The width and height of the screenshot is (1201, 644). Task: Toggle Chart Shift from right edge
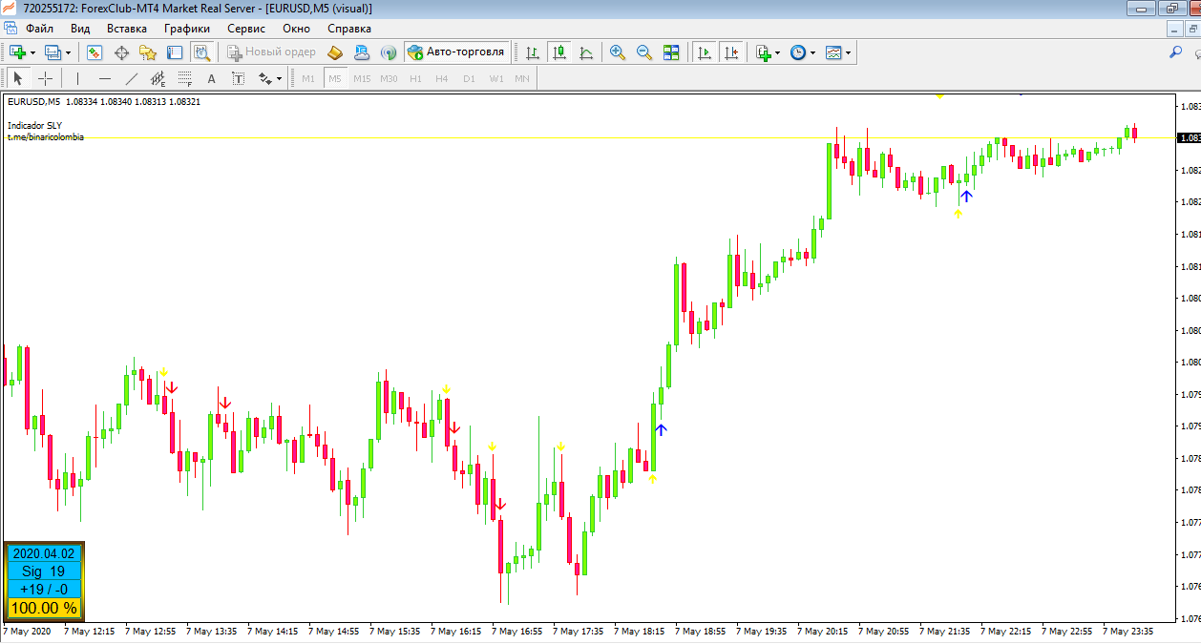731,52
